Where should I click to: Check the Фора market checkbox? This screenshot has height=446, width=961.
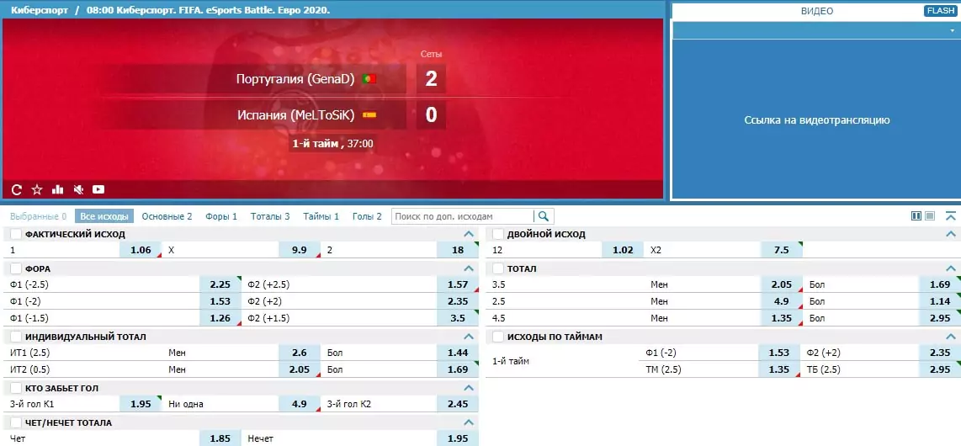pos(16,268)
